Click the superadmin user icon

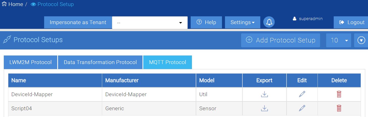coord(294,19)
